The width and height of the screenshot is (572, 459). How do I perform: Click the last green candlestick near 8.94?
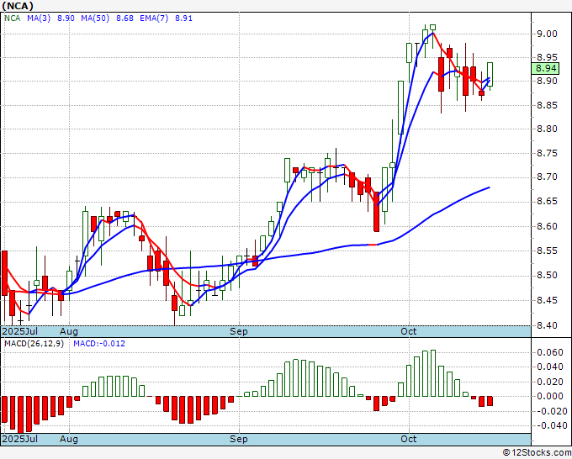tap(490, 74)
